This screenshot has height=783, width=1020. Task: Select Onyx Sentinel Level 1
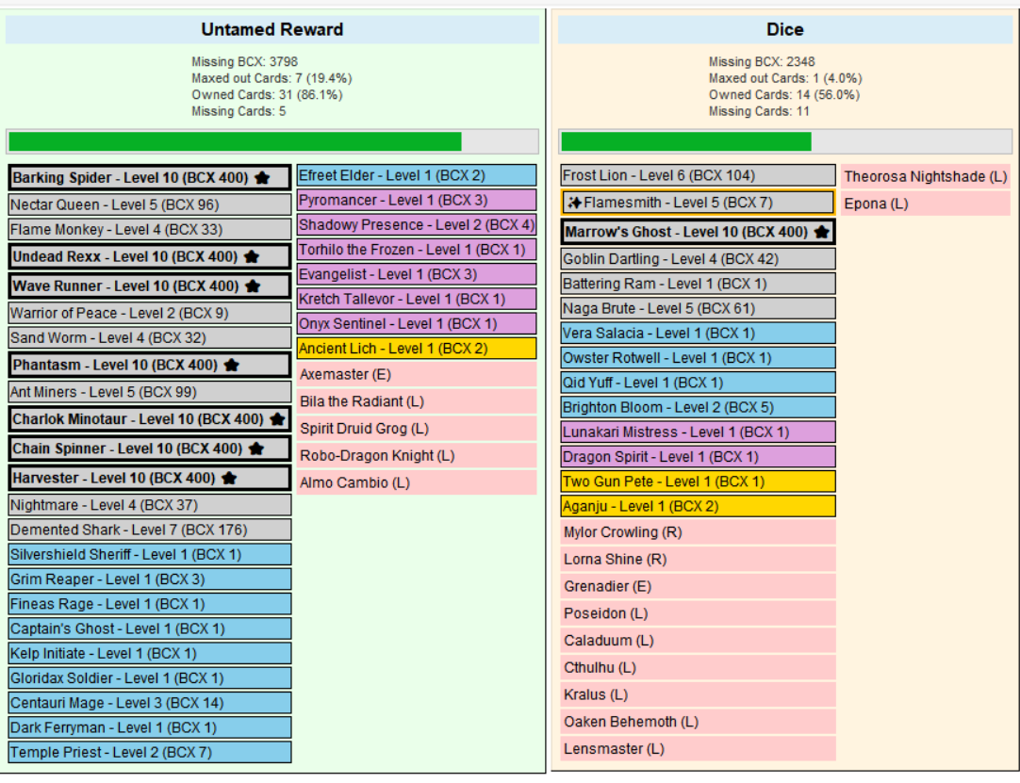point(417,323)
